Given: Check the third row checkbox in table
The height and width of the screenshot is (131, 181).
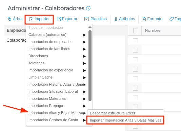Looking at the screenshot, I should click(135, 60).
